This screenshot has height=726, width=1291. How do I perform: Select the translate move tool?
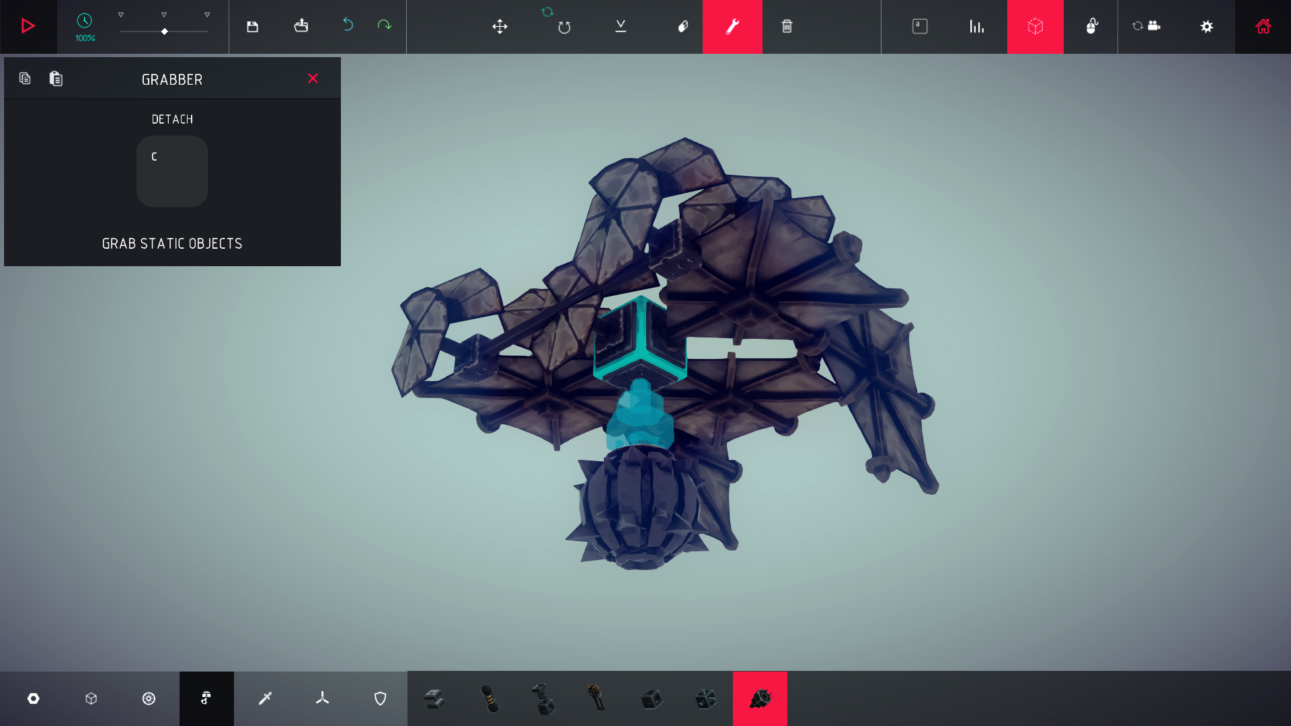500,26
